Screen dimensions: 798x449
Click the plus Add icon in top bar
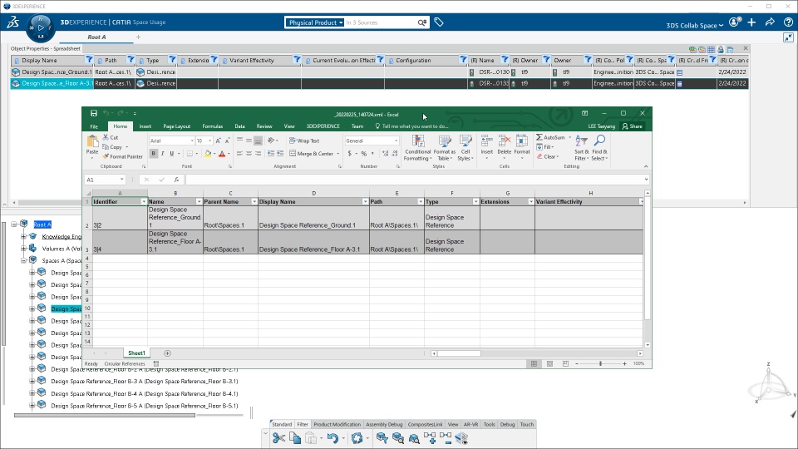click(x=751, y=22)
